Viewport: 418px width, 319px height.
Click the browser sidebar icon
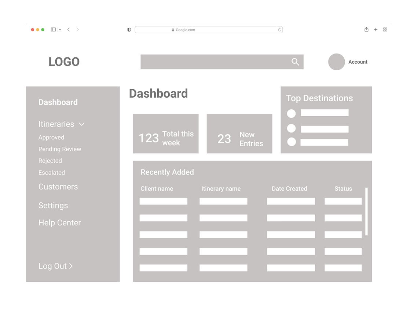[x=53, y=29]
